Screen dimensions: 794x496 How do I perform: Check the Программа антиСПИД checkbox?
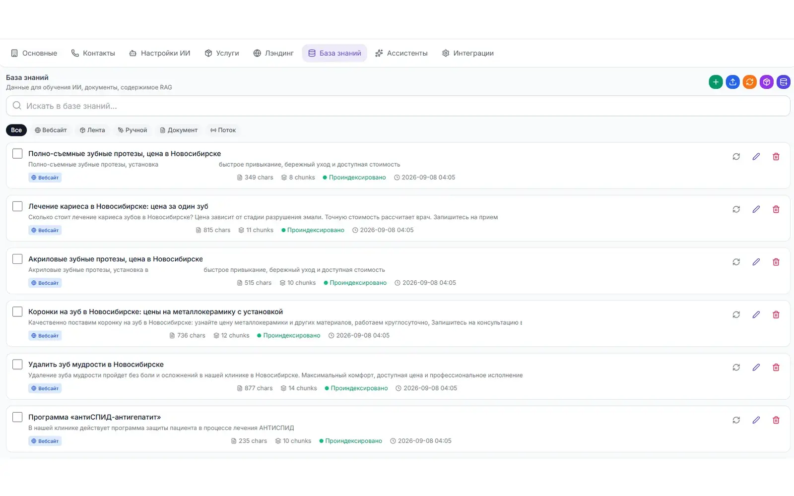[x=17, y=417]
